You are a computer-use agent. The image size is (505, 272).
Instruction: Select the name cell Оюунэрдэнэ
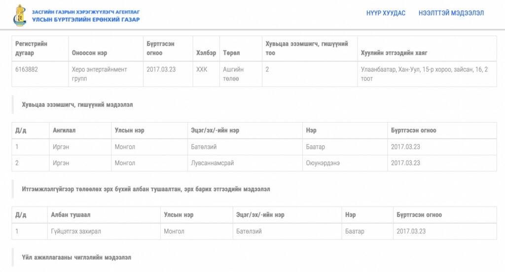tap(323, 163)
